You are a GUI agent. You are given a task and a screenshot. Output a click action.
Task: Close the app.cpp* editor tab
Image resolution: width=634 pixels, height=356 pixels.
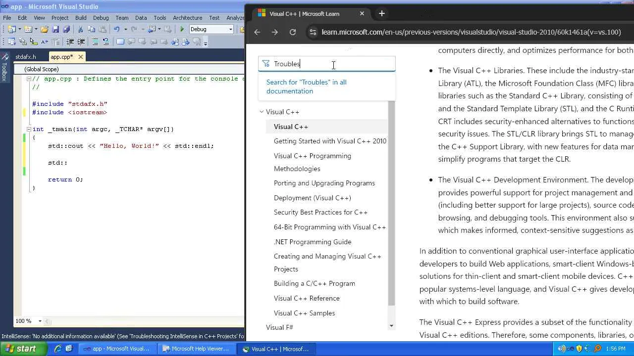(81, 57)
